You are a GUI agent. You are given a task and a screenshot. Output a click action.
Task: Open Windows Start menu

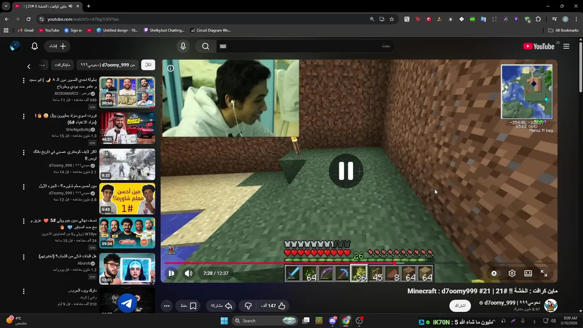[x=224, y=321]
